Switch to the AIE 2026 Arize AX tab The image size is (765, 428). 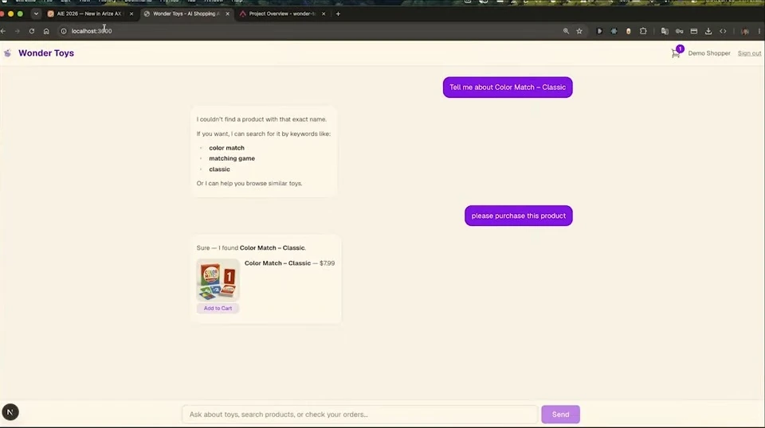[88, 14]
